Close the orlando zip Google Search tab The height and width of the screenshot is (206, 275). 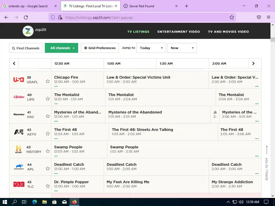(x=55, y=6)
